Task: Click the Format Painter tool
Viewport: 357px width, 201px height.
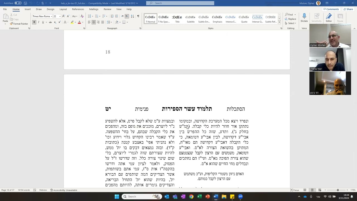Action: (19, 24)
